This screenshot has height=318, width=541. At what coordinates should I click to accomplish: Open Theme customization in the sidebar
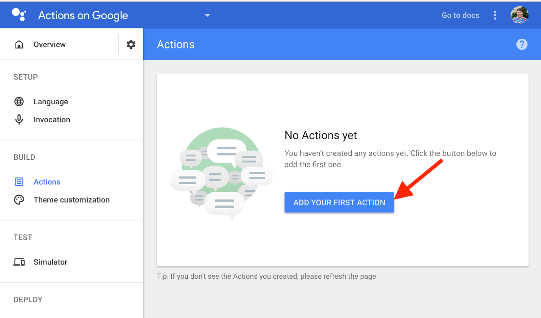click(72, 200)
